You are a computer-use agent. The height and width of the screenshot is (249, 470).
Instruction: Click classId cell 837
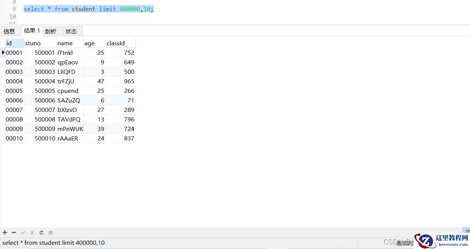click(121, 138)
